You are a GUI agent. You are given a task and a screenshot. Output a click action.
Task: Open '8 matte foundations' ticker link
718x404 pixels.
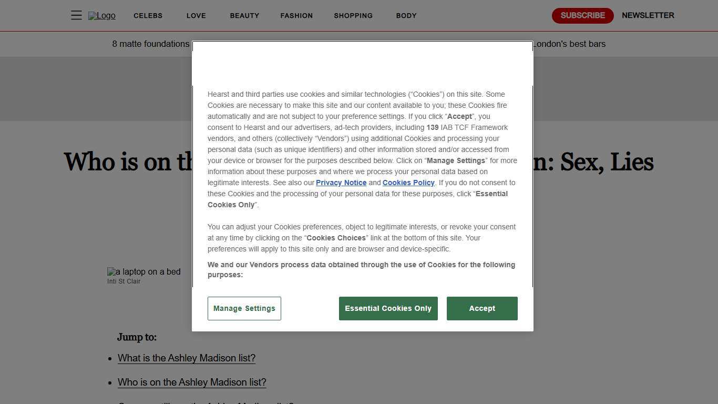151,44
